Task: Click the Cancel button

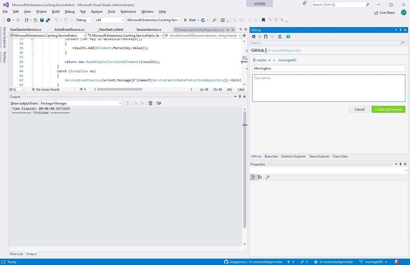Action: (x=359, y=110)
